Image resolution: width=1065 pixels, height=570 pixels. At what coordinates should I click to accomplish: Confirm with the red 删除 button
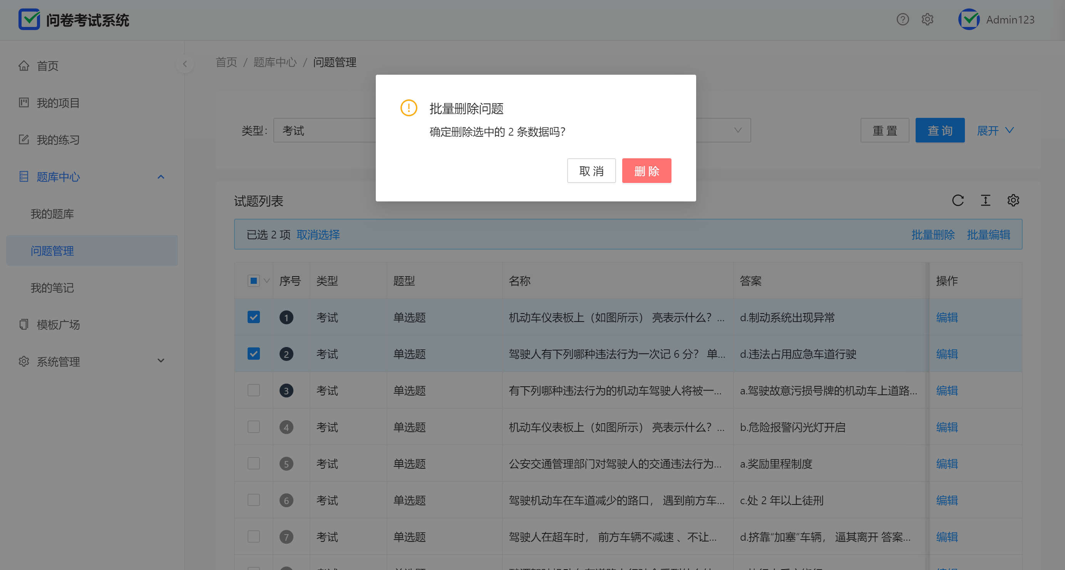646,171
